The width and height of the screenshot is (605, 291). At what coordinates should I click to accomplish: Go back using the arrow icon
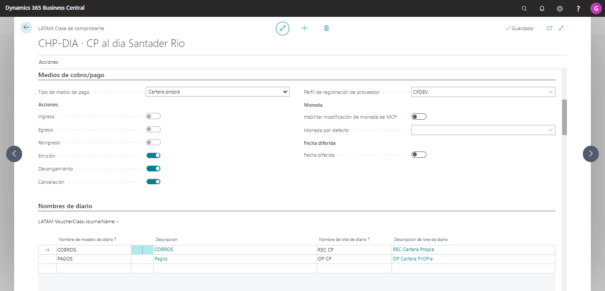coord(26,27)
